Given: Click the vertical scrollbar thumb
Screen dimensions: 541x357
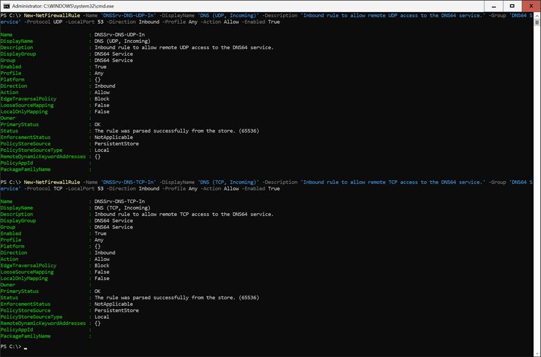Looking at the screenshot, I should click(x=537, y=23).
